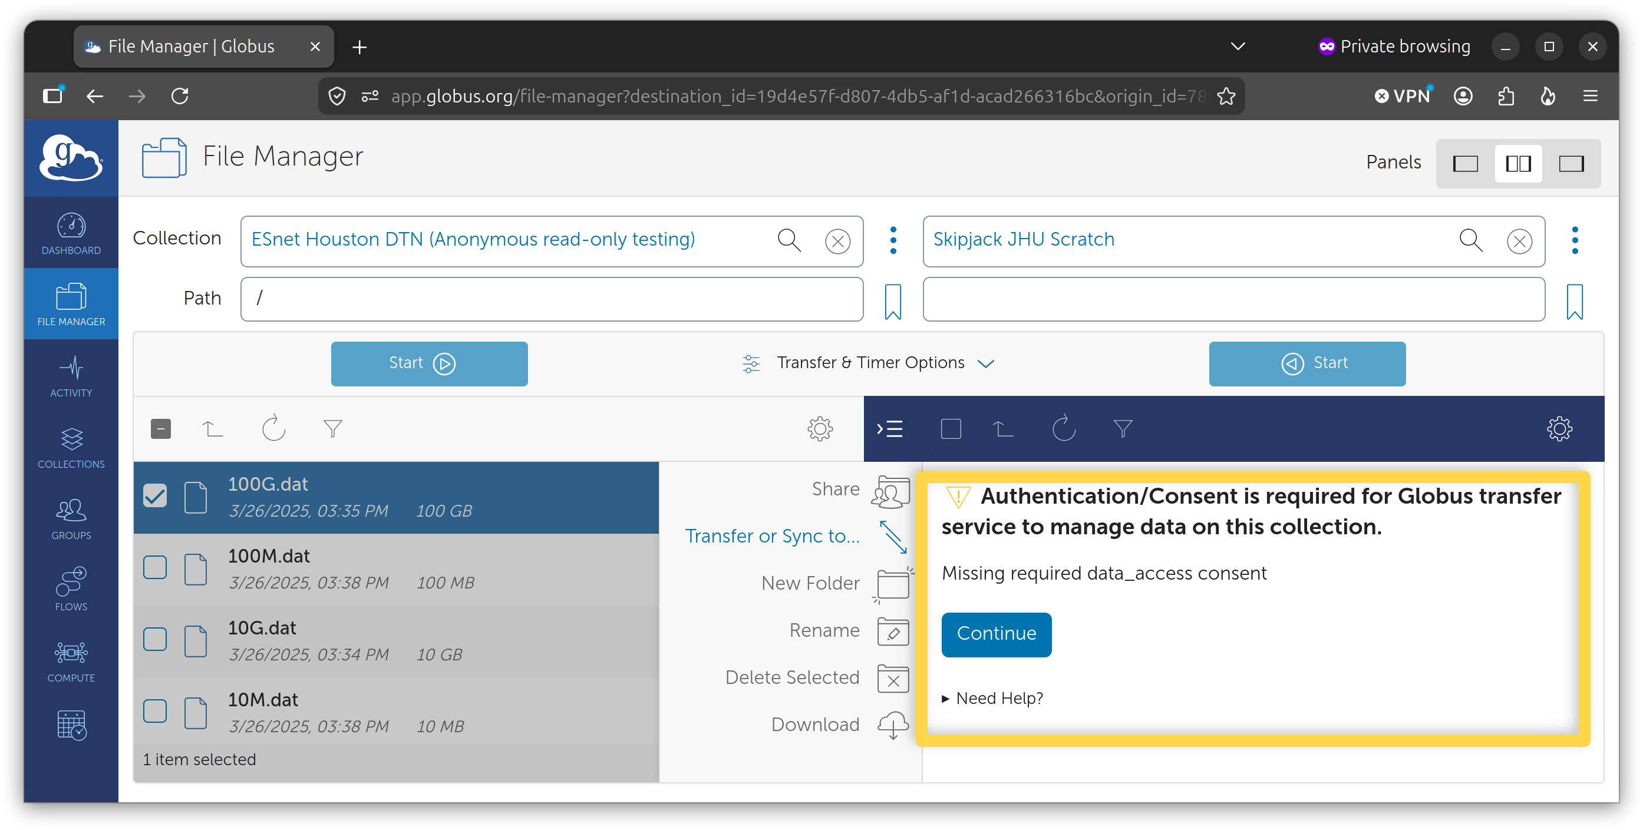
Task: Open the Activity sidebar icon
Action: 71,376
